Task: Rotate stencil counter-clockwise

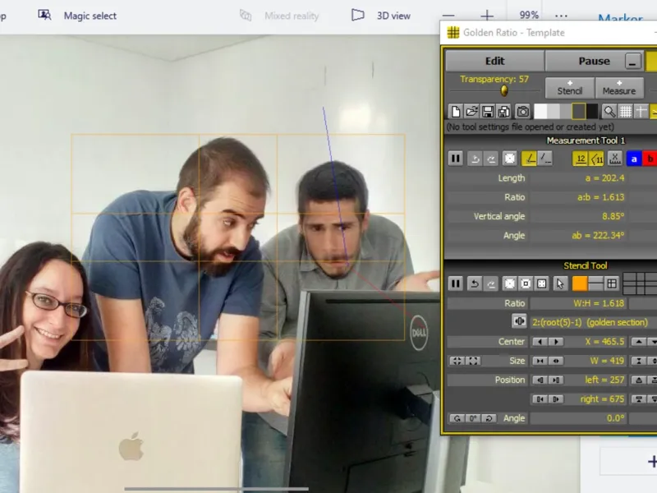Action: (x=457, y=418)
